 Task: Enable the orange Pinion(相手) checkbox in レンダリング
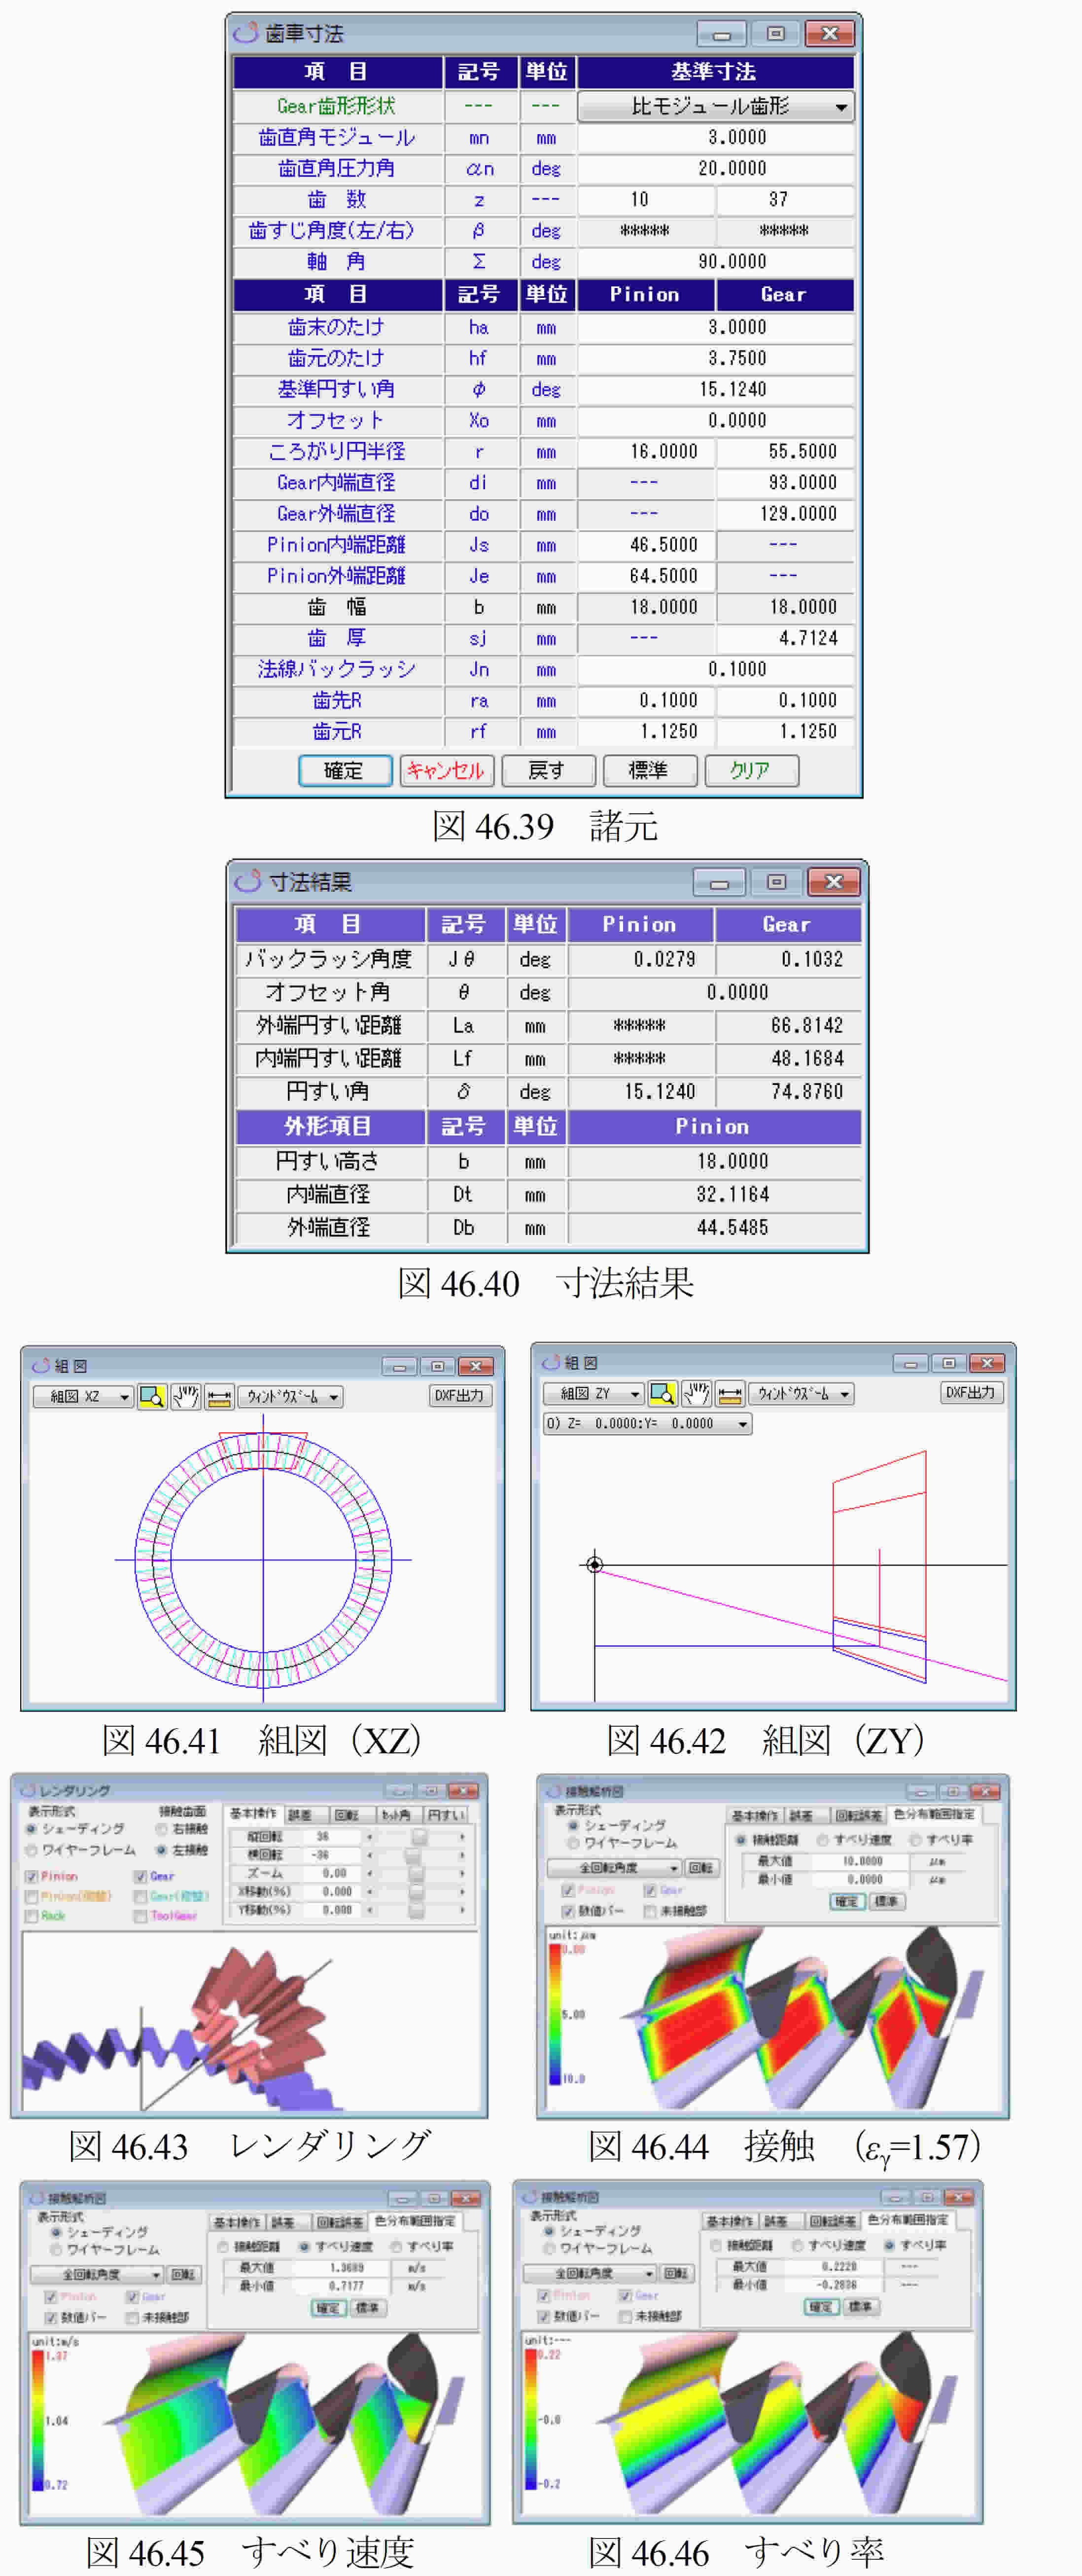[32, 1896]
